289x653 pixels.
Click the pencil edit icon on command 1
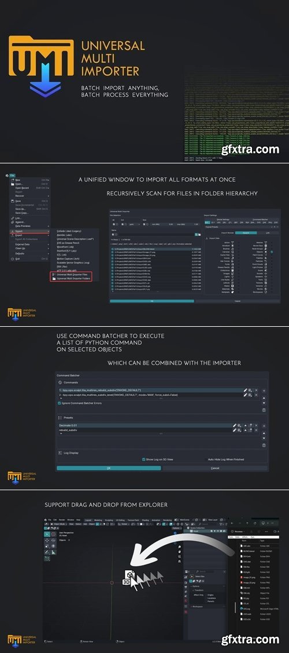click(246, 390)
